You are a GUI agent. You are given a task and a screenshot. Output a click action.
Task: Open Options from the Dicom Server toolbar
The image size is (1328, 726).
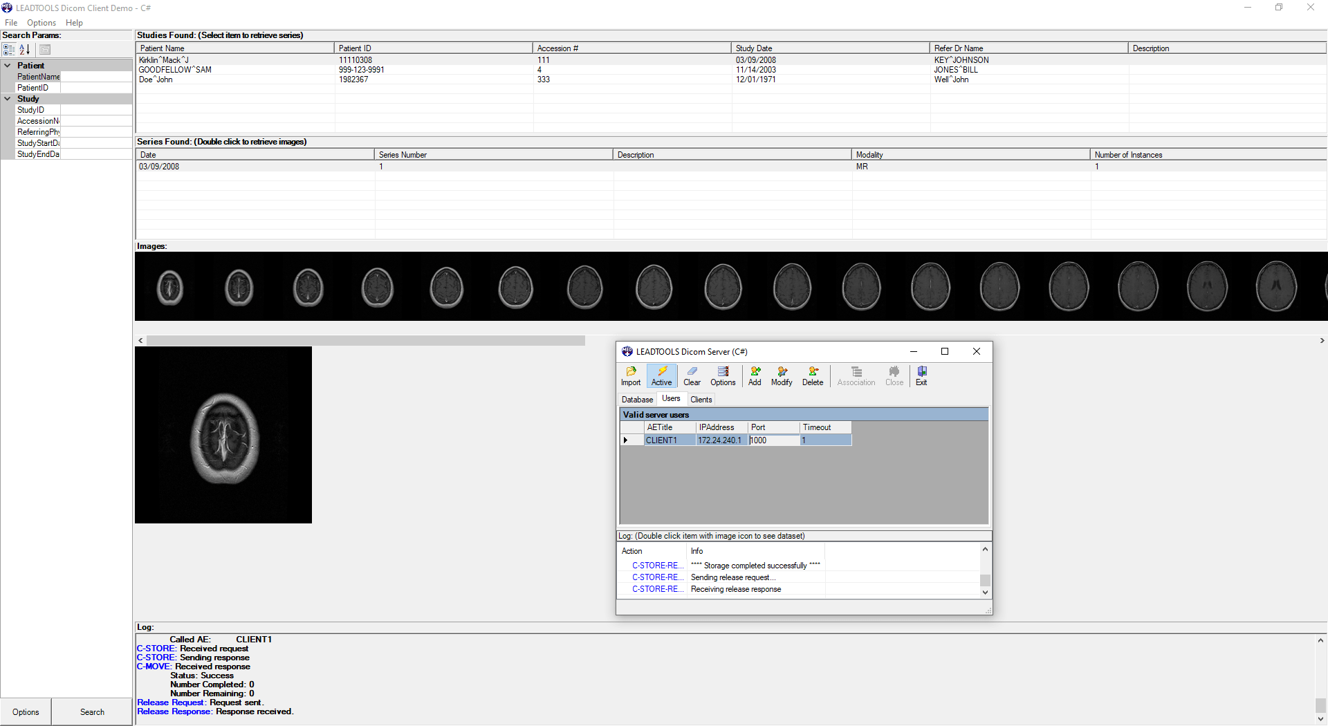722,376
